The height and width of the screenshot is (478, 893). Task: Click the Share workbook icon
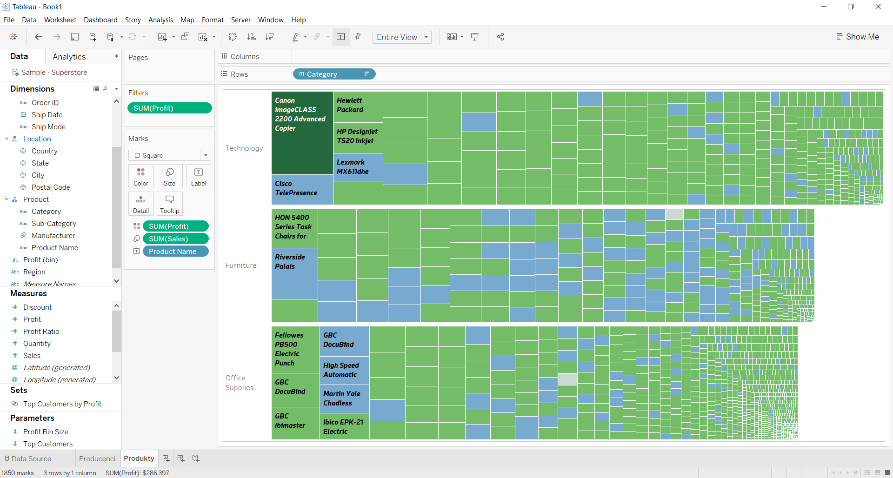[x=500, y=37]
